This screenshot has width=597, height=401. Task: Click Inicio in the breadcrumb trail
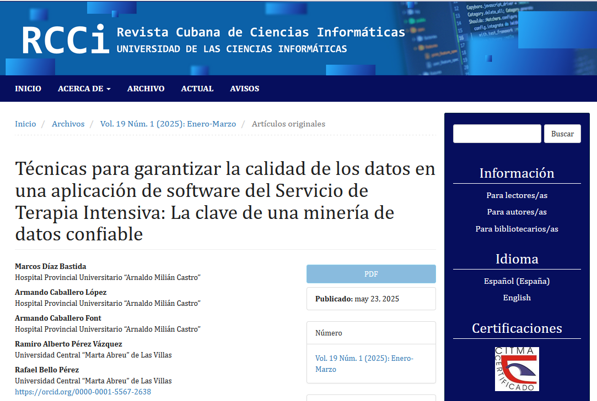pos(25,124)
